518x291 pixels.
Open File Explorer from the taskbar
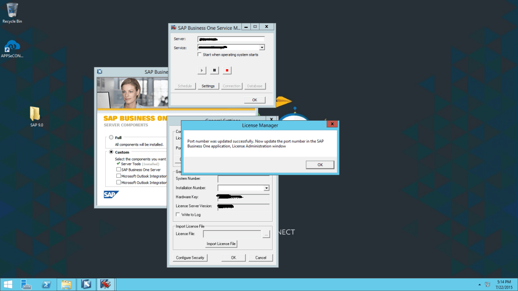click(x=66, y=284)
